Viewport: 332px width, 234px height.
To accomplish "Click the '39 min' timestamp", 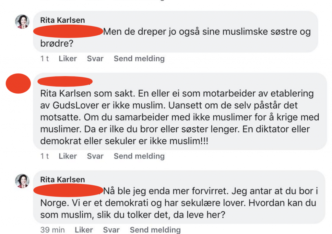I will point(53,230).
